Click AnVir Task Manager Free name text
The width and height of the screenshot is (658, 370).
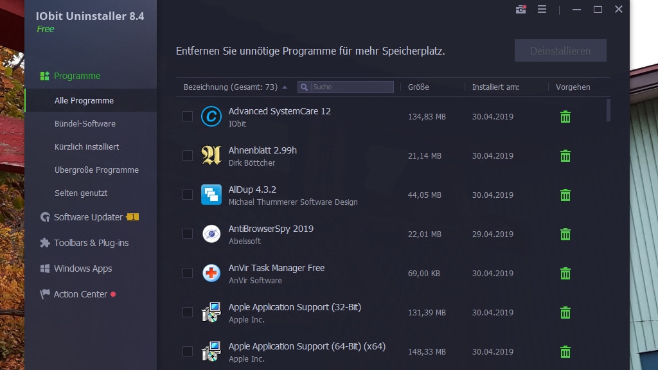(276, 268)
